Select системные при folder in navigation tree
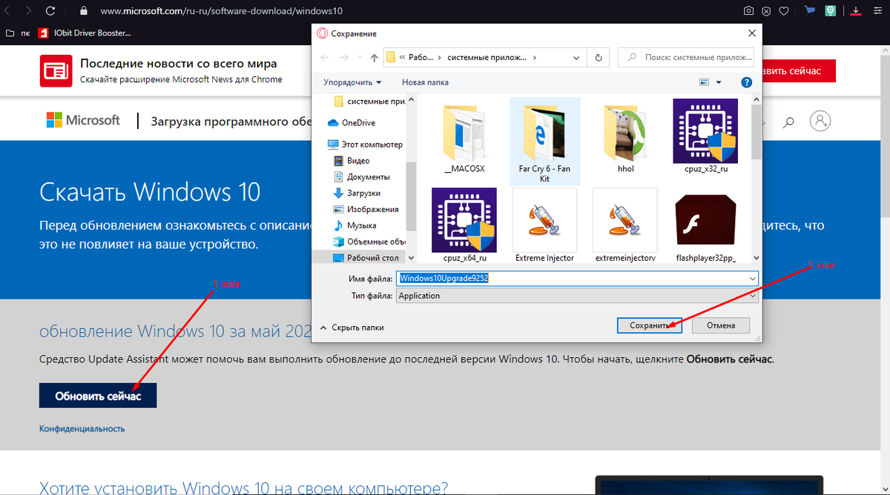 371,102
